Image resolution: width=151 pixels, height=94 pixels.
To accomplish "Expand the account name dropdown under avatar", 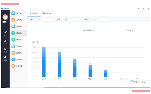I will (x=5, y=22).
